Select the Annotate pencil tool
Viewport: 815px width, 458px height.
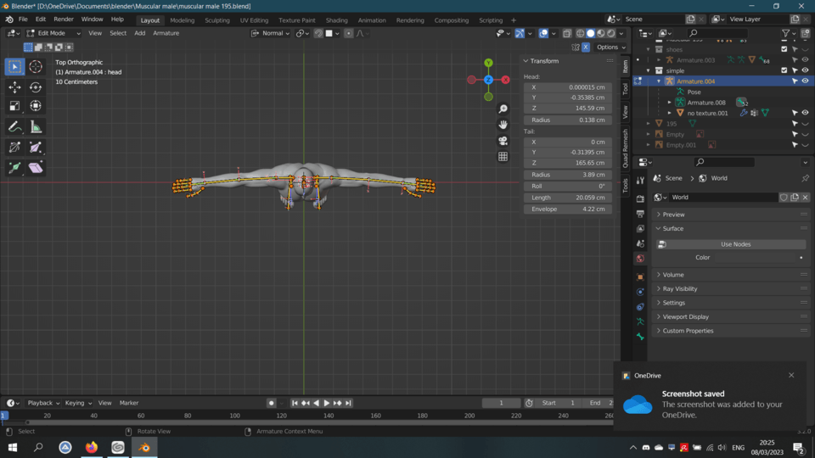(x=14, y=126)
